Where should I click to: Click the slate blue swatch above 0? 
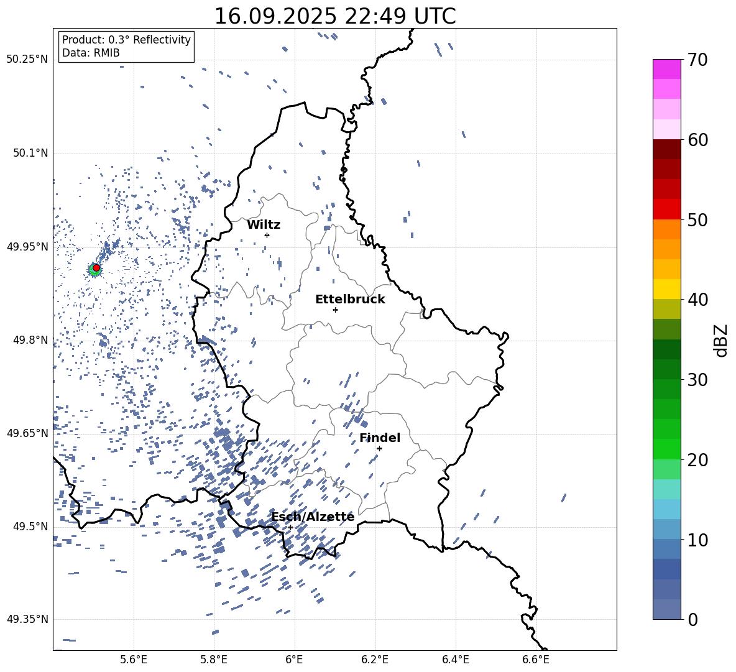[666, 610]
